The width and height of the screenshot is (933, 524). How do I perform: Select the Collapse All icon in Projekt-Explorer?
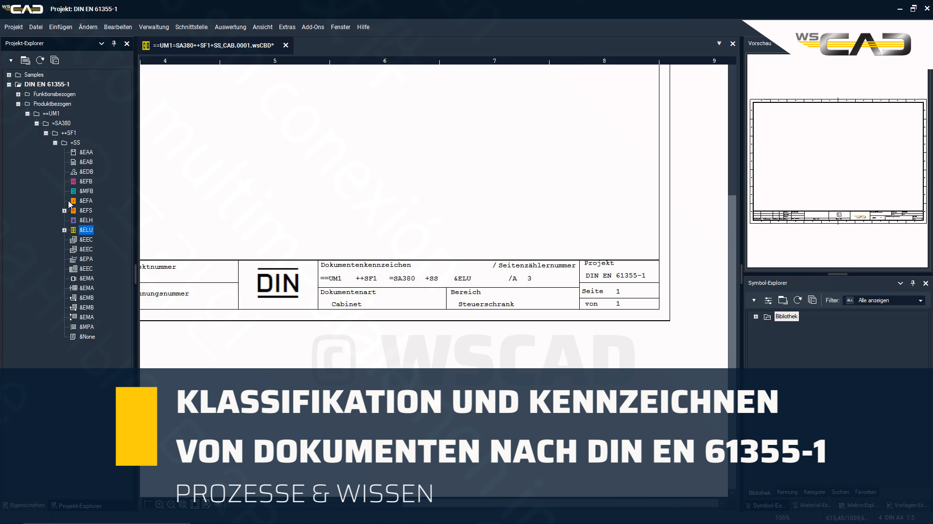coord(54,60)
